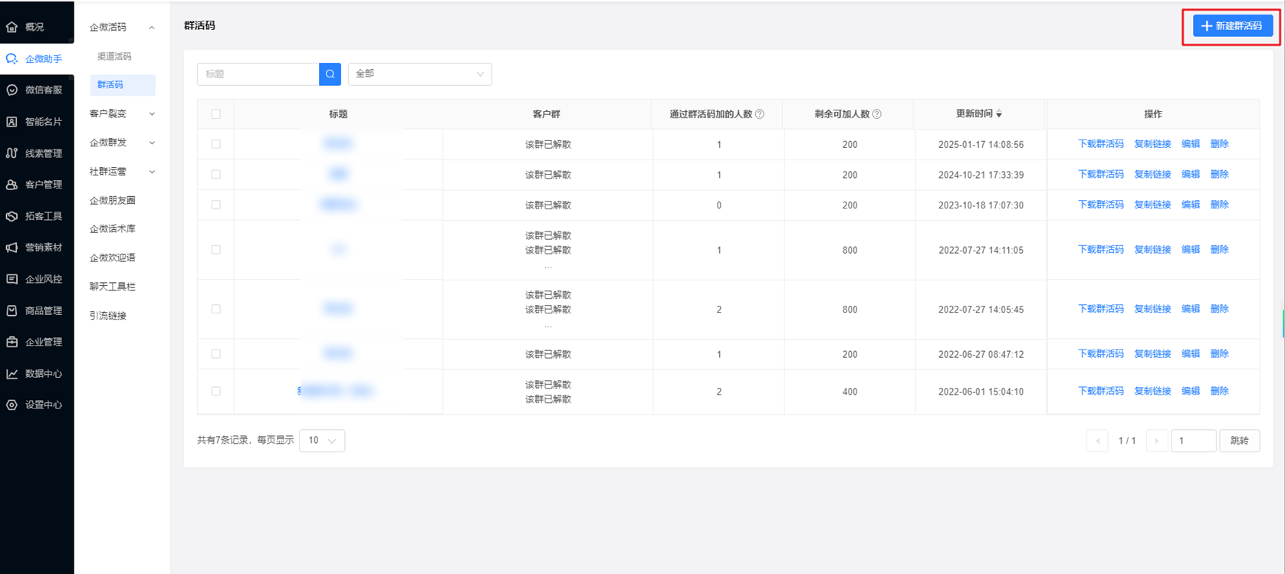Select 渠道活码 in the submenu
Viewport: 1285px width, 574px height.
click(114, 57)
